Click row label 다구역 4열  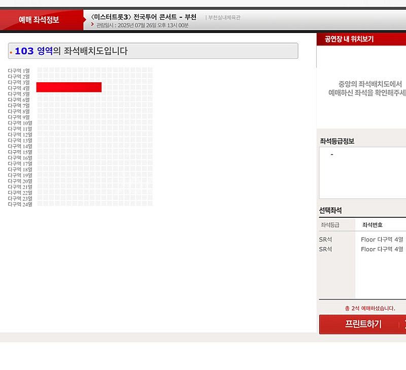pyautogui.click(x=19, y=88)
